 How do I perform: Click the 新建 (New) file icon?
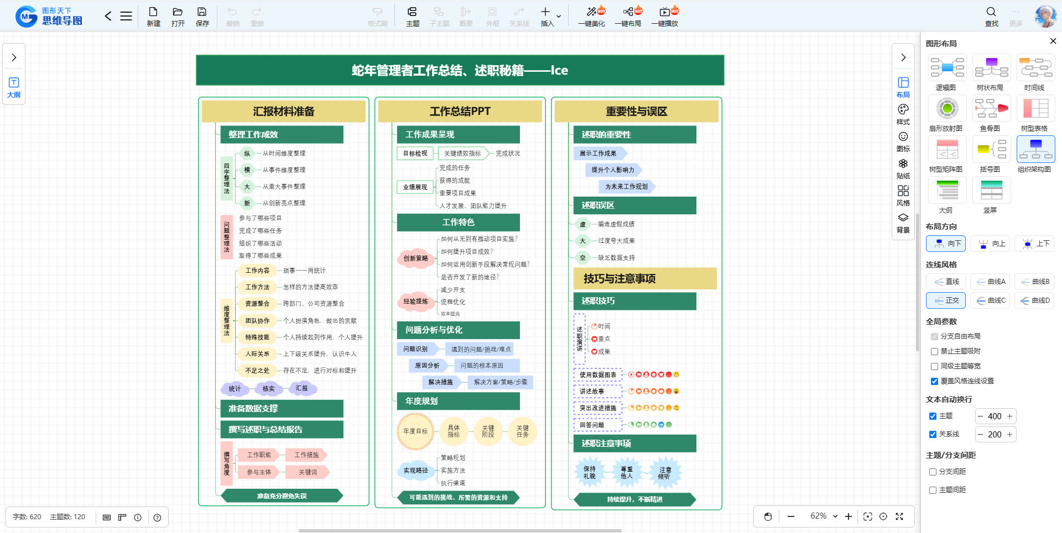[x=153, y=12]
